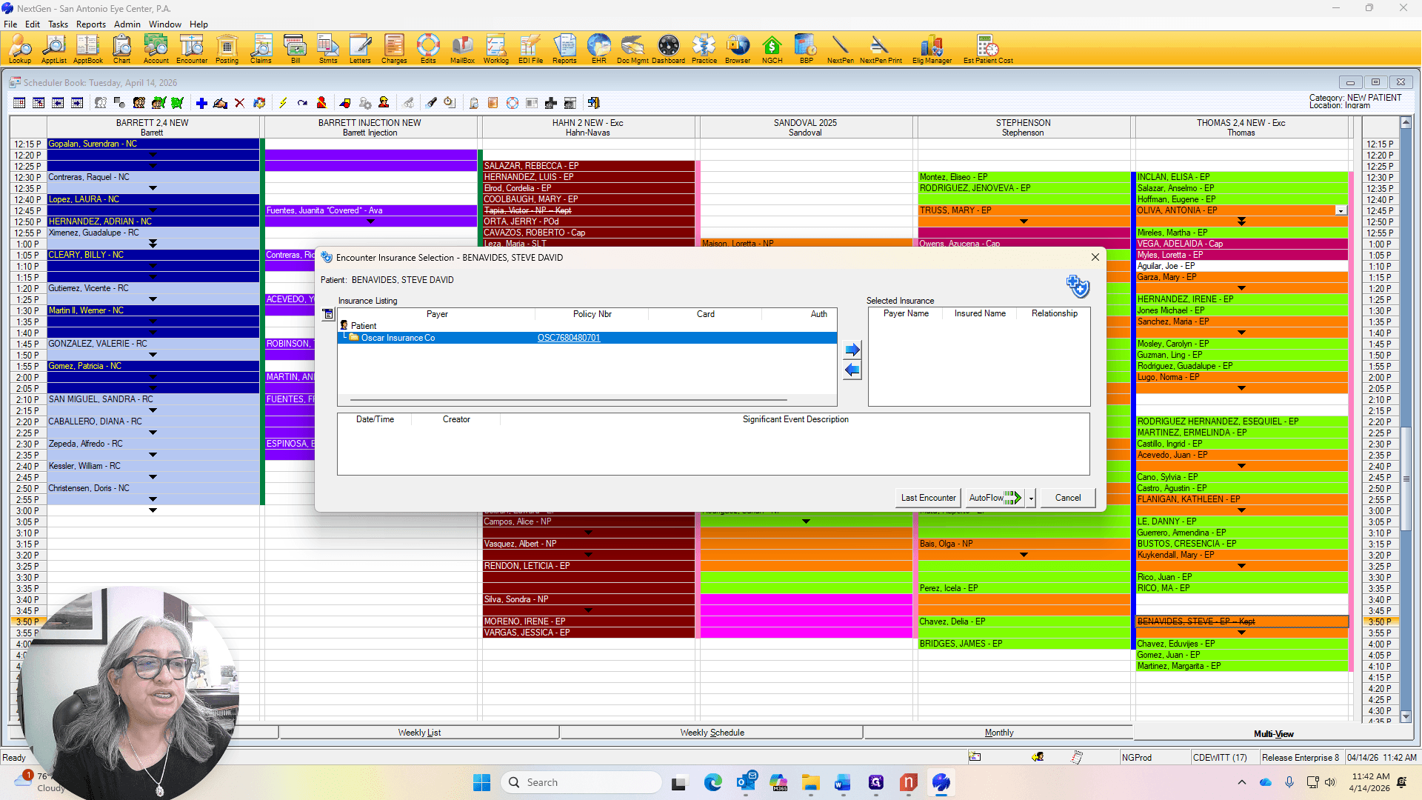Open the Elig Manager toolbar icon
The image size is (1422, 800).
[932, 49]
